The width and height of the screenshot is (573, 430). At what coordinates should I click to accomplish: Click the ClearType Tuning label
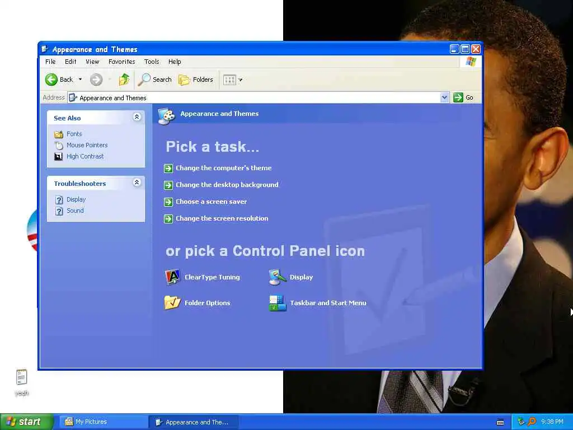tap(212, 277)
